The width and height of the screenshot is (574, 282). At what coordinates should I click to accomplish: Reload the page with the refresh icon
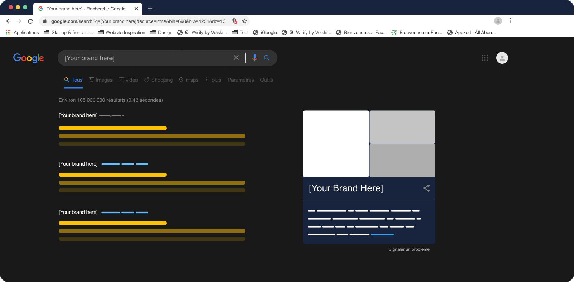point(30,21)
